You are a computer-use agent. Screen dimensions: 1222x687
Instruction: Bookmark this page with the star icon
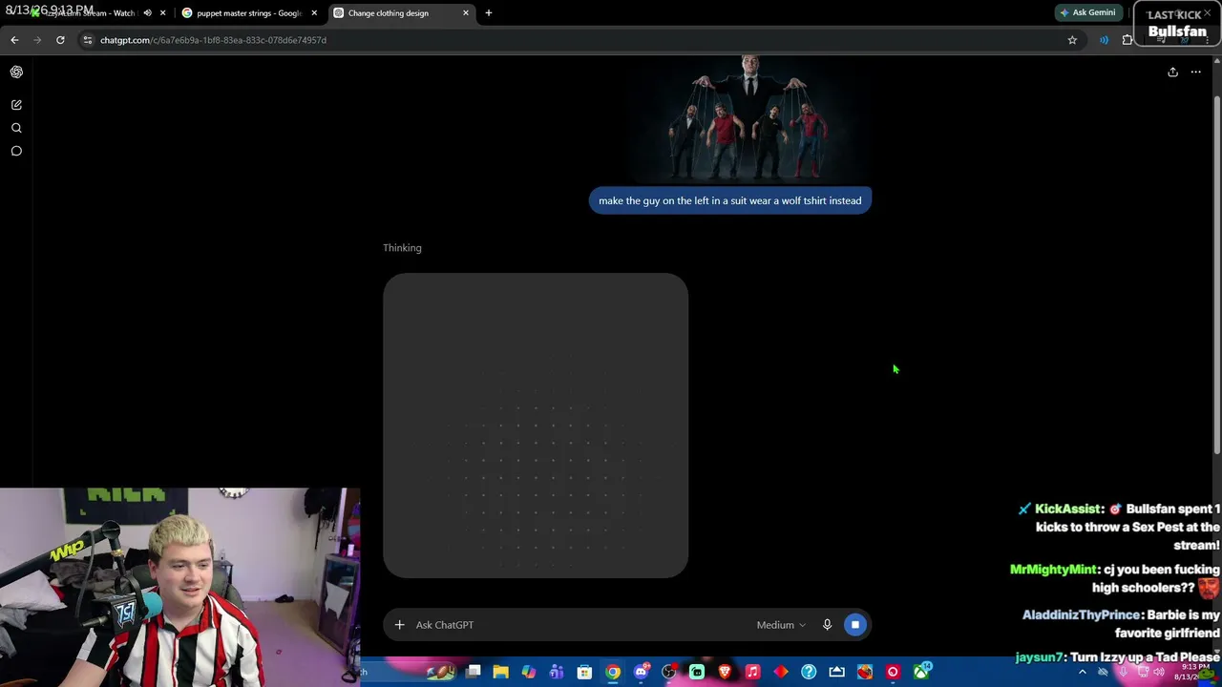[1072, 40]
